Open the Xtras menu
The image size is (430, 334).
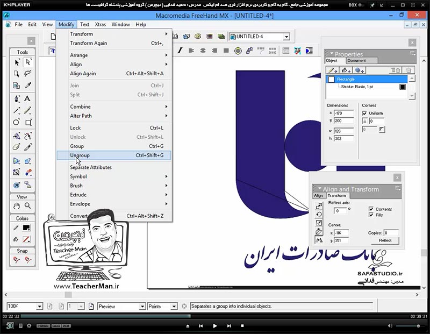(x=101, y=24)
